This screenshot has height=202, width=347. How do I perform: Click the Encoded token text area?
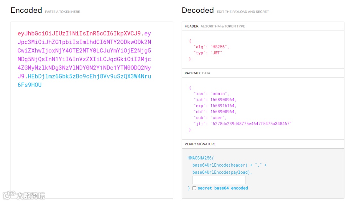(92, 110)
